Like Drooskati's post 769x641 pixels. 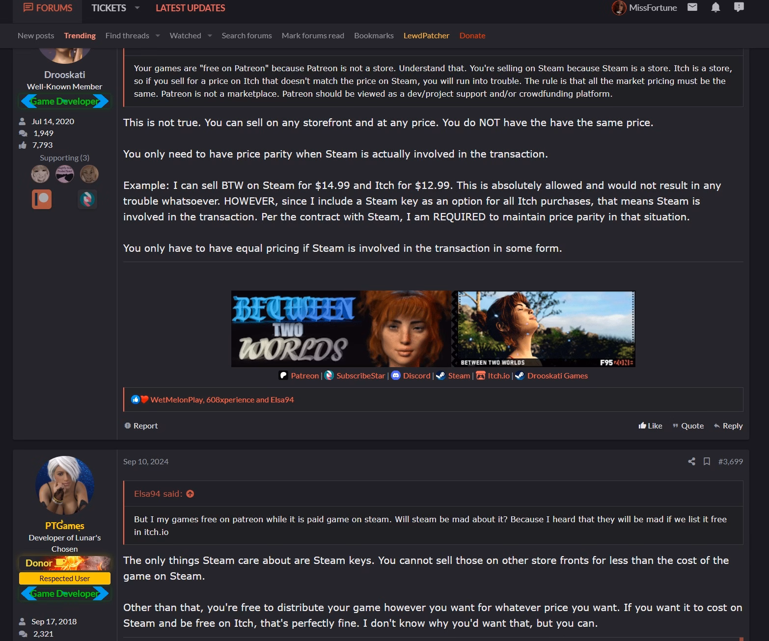pyautogui.click(x=650, y=426)
